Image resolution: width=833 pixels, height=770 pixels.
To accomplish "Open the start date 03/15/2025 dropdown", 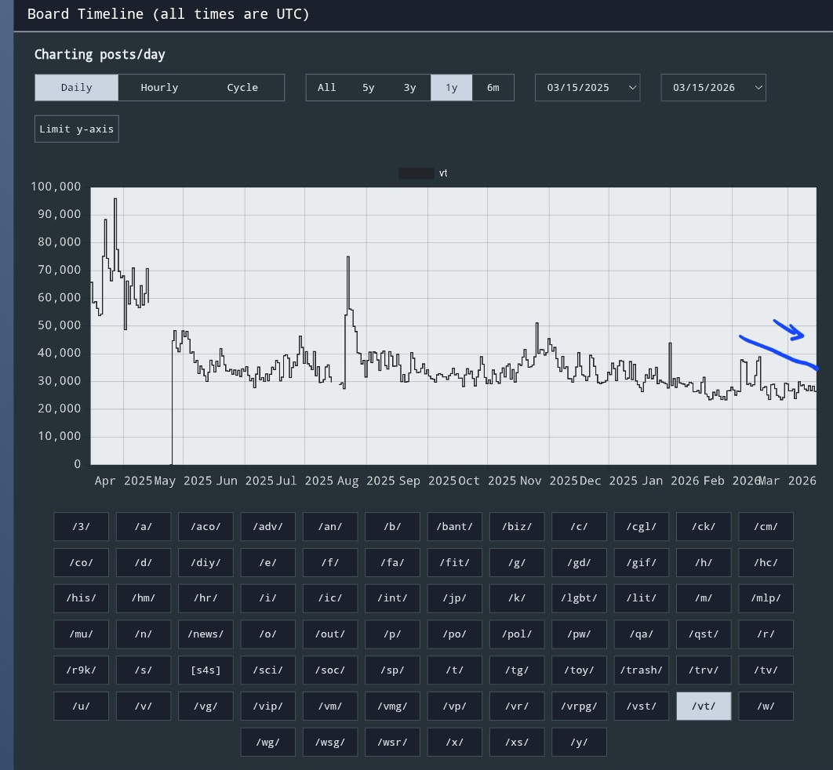I will coord(587,88).
